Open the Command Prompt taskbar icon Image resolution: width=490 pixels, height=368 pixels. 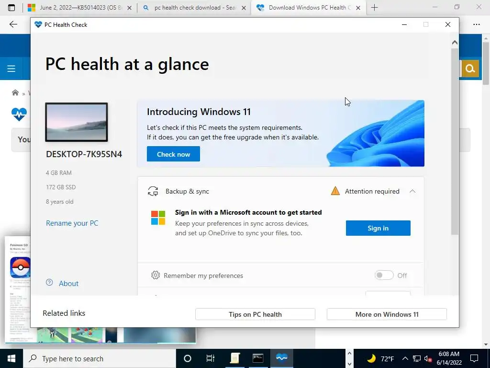pyautogui.click(x=258, y=358)
